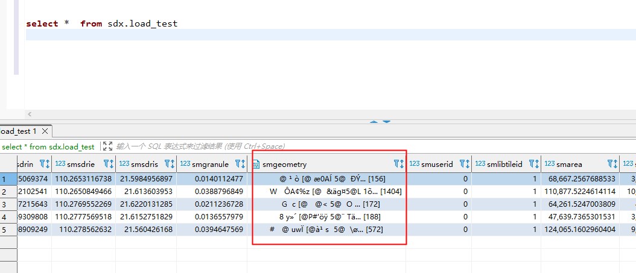Click cell 21.5984956897 in smsdris
Screen dimensions: 636x273
[146, 178]
